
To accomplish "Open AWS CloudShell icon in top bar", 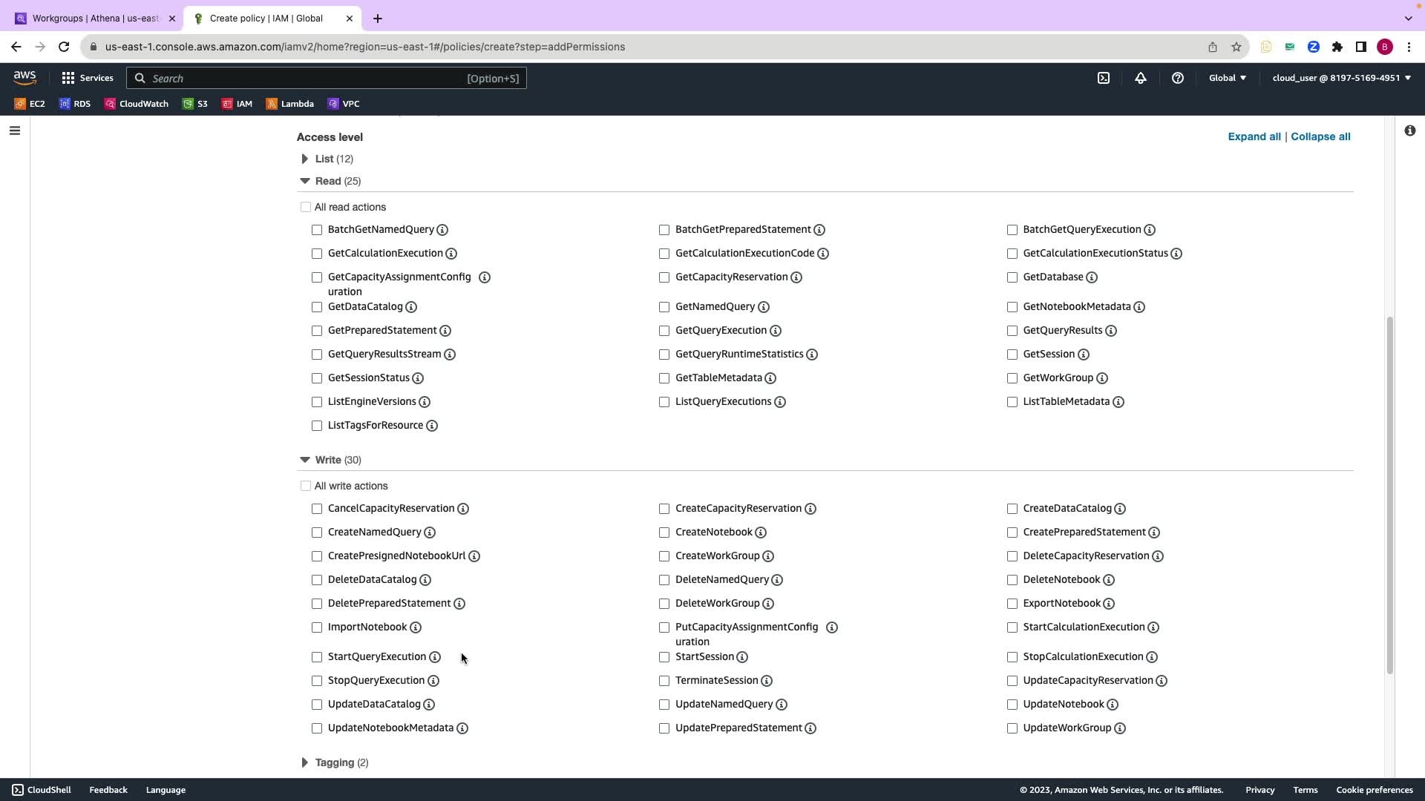I will pyautogui.click(x=1104, y=78).
